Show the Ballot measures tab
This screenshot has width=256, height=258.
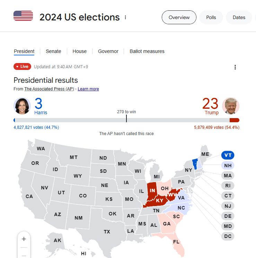[x=147, y=51]
